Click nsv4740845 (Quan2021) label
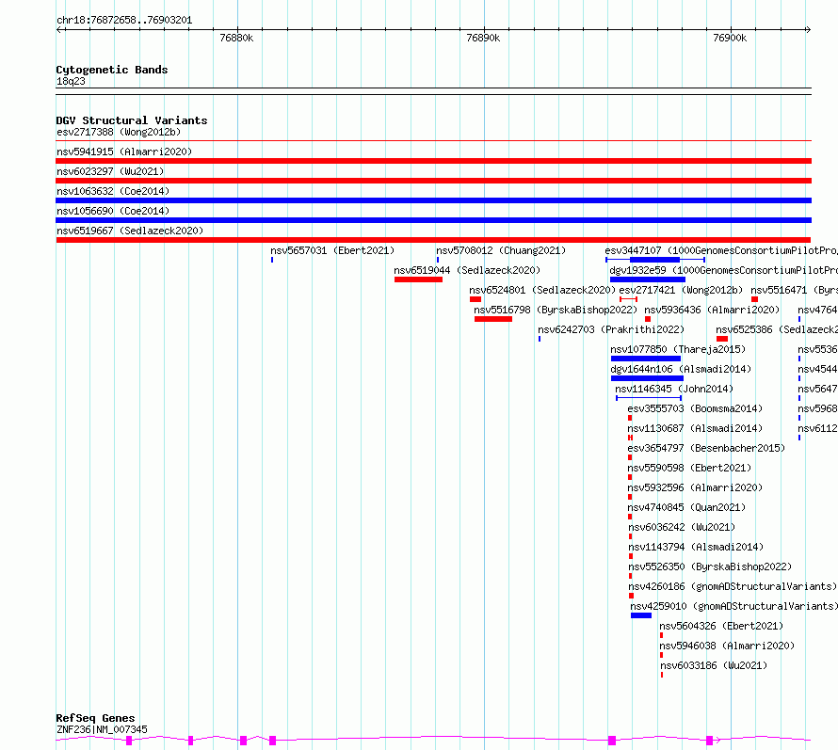Viewport: 838px width, 750px height. (x=686, y=507)
